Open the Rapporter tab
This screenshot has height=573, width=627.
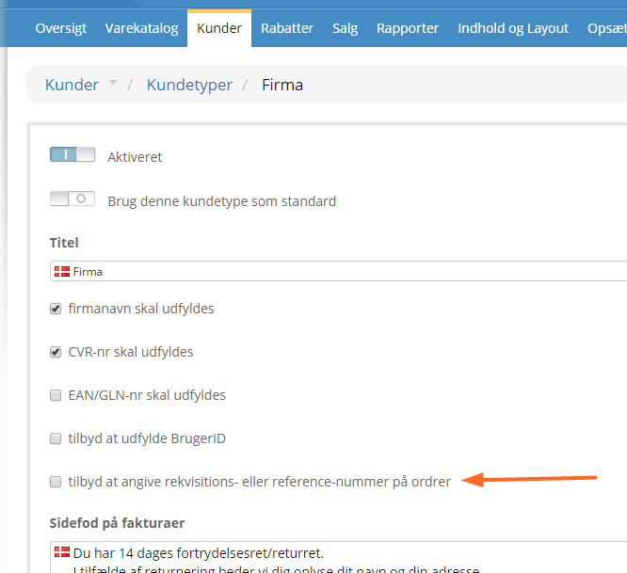pyautogui.click(x=408, y=28)
